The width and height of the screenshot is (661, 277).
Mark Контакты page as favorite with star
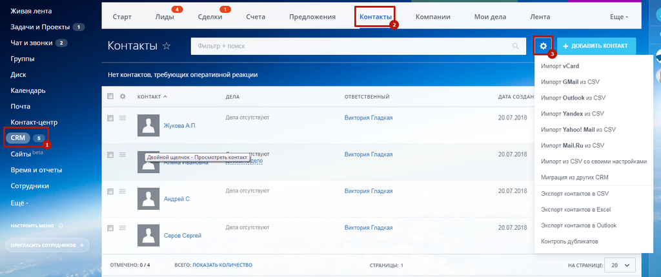click(x=167, y=46)
